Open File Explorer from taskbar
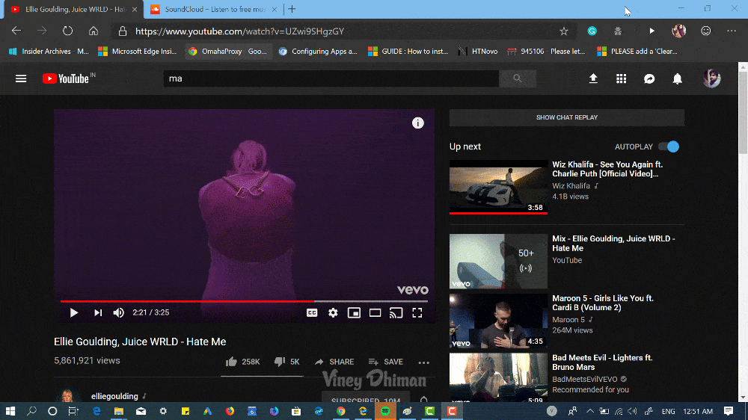 [119, 411]
